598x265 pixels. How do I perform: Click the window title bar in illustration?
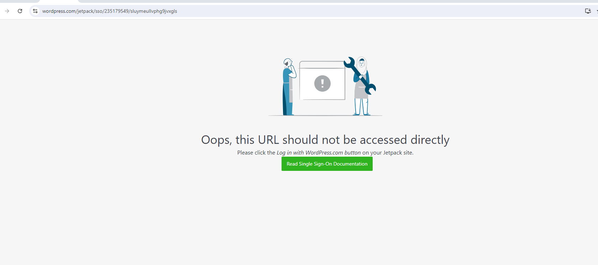[322, 65]
